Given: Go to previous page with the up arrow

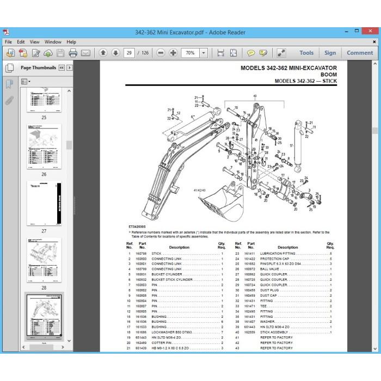Looking at the screenshot, I should pos(103,53).
